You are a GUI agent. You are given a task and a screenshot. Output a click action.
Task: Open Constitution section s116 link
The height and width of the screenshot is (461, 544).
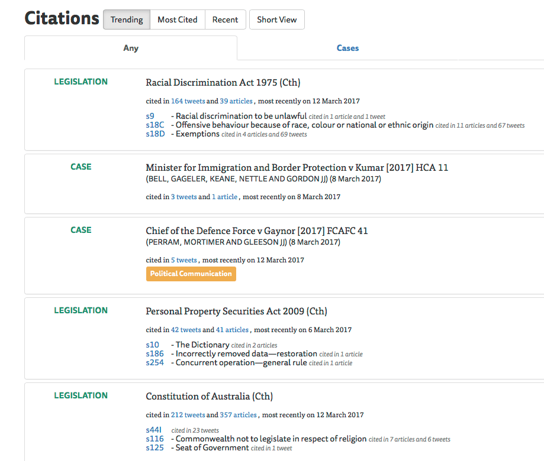tap(154, 439)
